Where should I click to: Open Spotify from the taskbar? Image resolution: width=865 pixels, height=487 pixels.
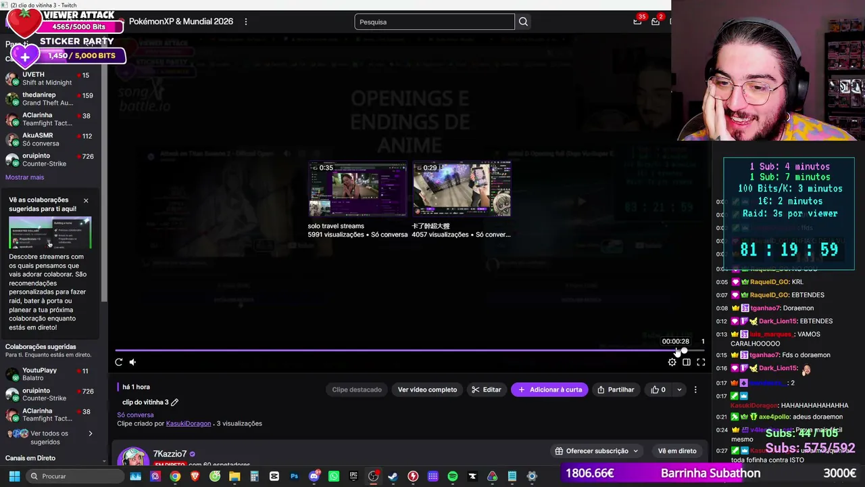coord(453,476)
